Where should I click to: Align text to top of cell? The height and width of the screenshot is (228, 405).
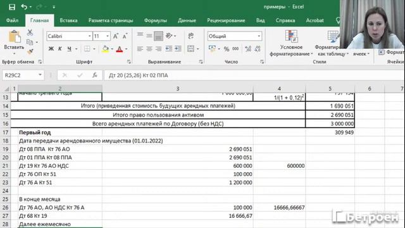click(x=140, y=35)
